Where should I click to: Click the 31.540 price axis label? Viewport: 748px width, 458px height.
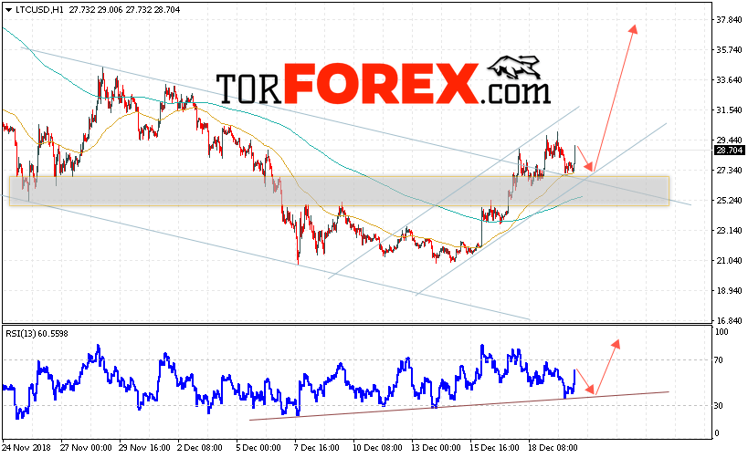[730, 109]
